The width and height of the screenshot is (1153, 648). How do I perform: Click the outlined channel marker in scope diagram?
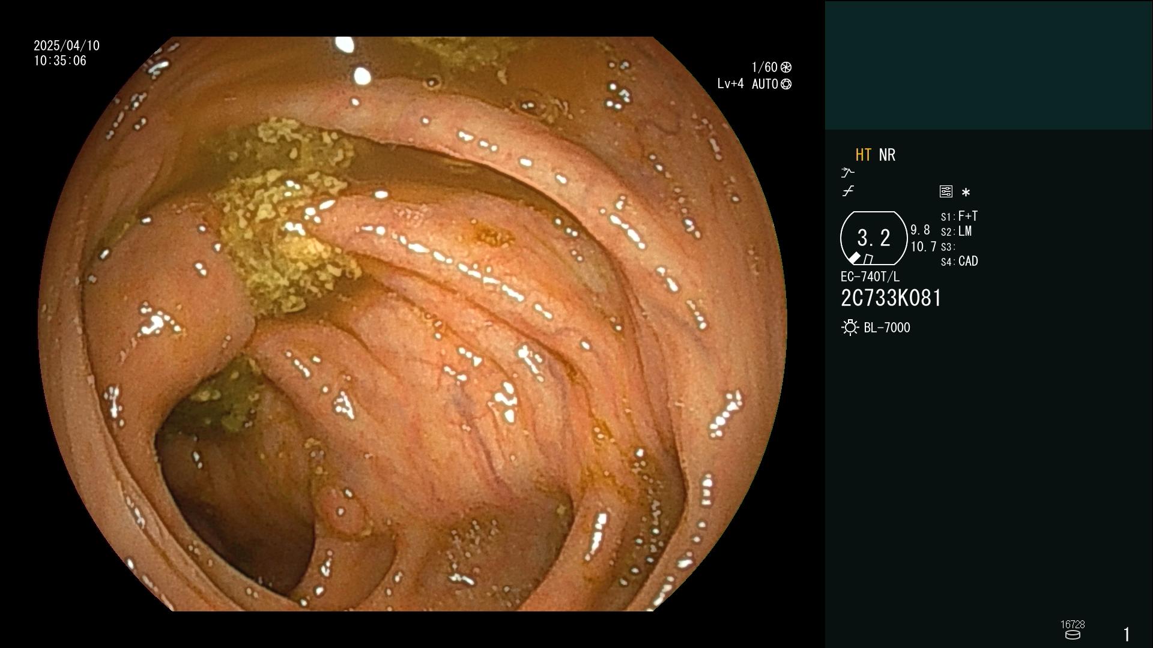pos(868,259)
